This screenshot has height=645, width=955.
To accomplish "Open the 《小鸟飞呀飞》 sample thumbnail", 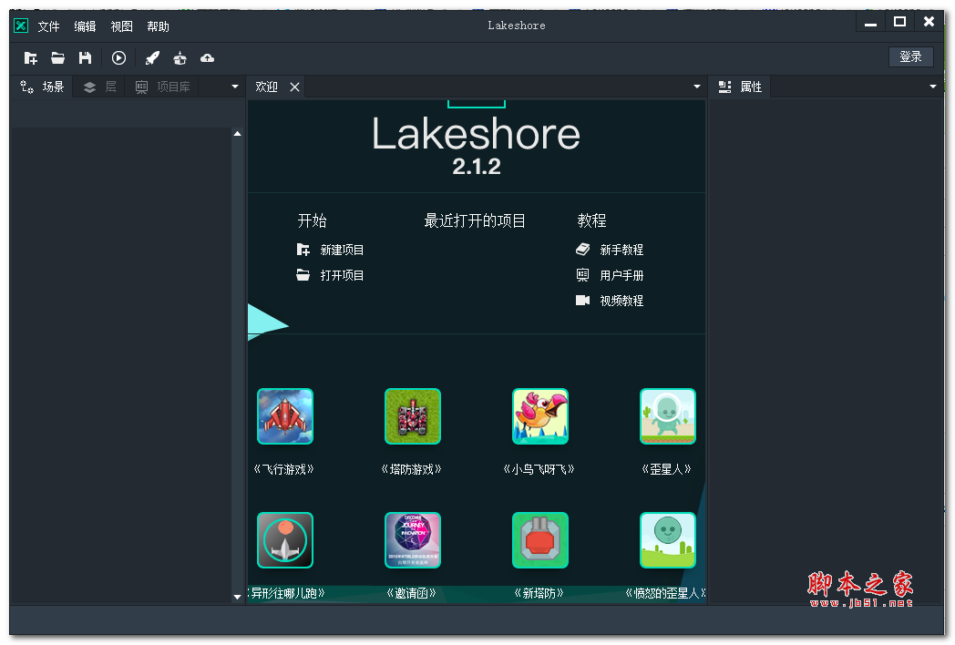I will coord(540,416).
